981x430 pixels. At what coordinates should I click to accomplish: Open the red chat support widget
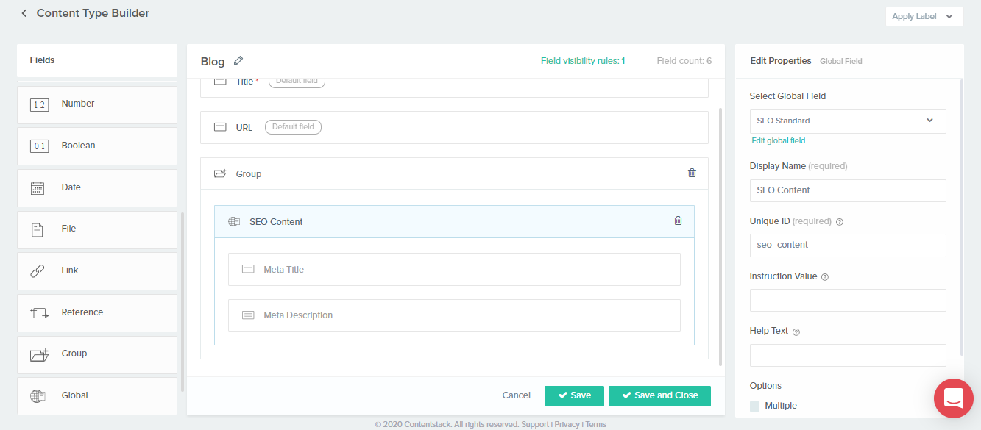954,398
